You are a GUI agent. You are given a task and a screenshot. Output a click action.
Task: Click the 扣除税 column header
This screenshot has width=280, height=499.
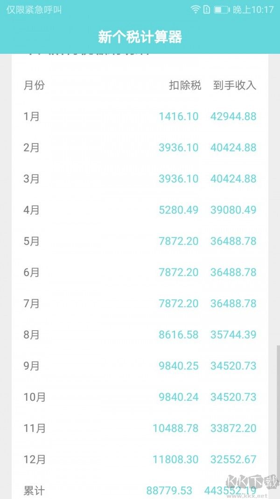(185, 86)
